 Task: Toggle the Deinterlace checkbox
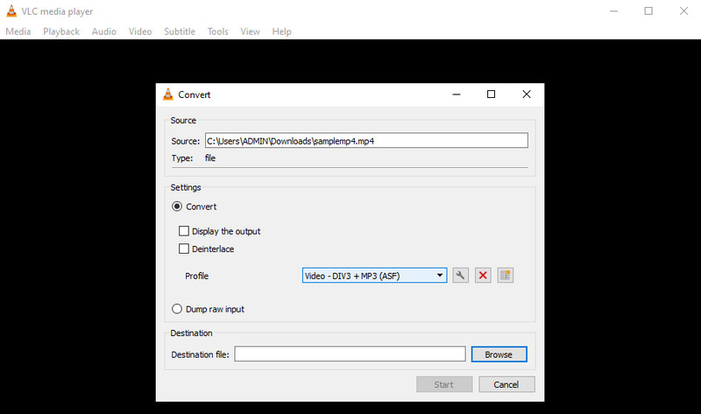point(184,249)
